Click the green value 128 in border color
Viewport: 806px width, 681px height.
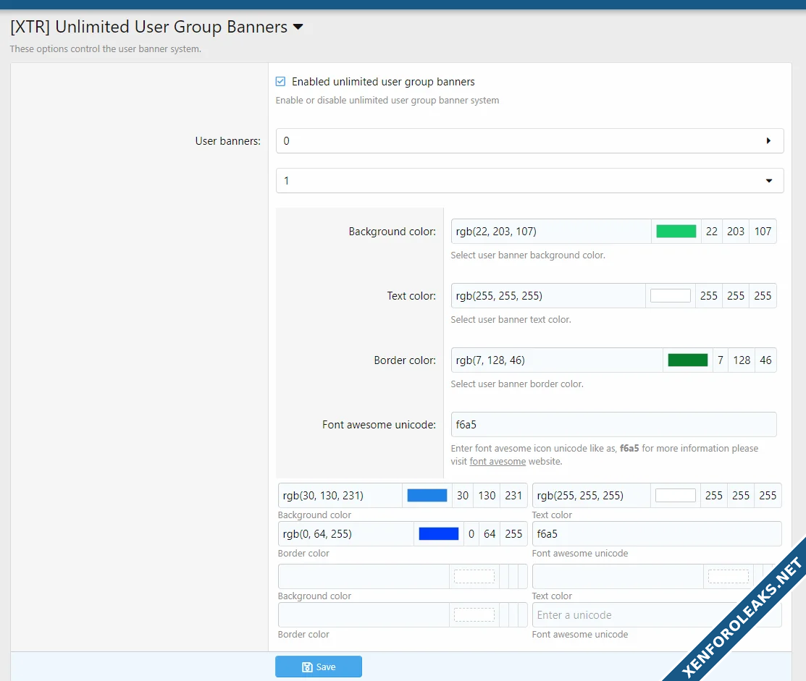pyautogui.click(x=742, y=360)
